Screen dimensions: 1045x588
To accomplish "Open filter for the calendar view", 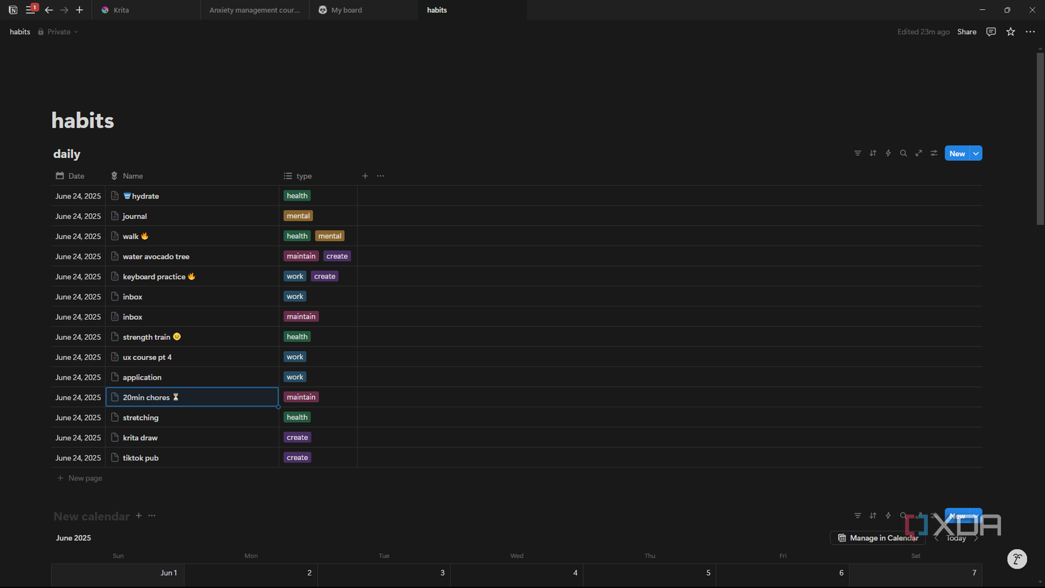I will click(x=858, y=516).
